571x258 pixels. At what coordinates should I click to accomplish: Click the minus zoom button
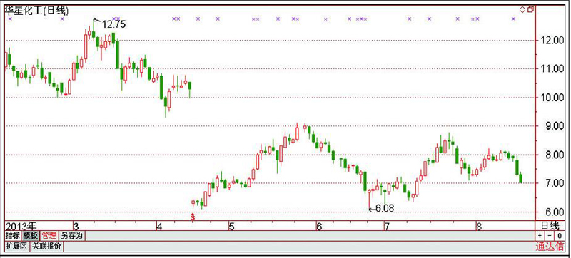pos(549,236)
